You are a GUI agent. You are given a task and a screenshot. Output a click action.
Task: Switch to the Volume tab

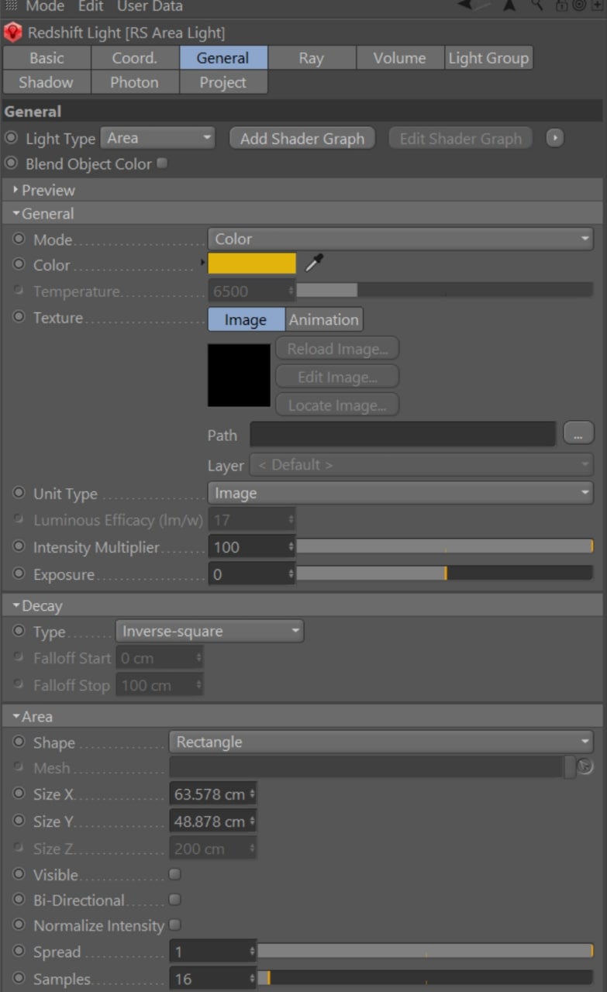[x=400, y=58]
